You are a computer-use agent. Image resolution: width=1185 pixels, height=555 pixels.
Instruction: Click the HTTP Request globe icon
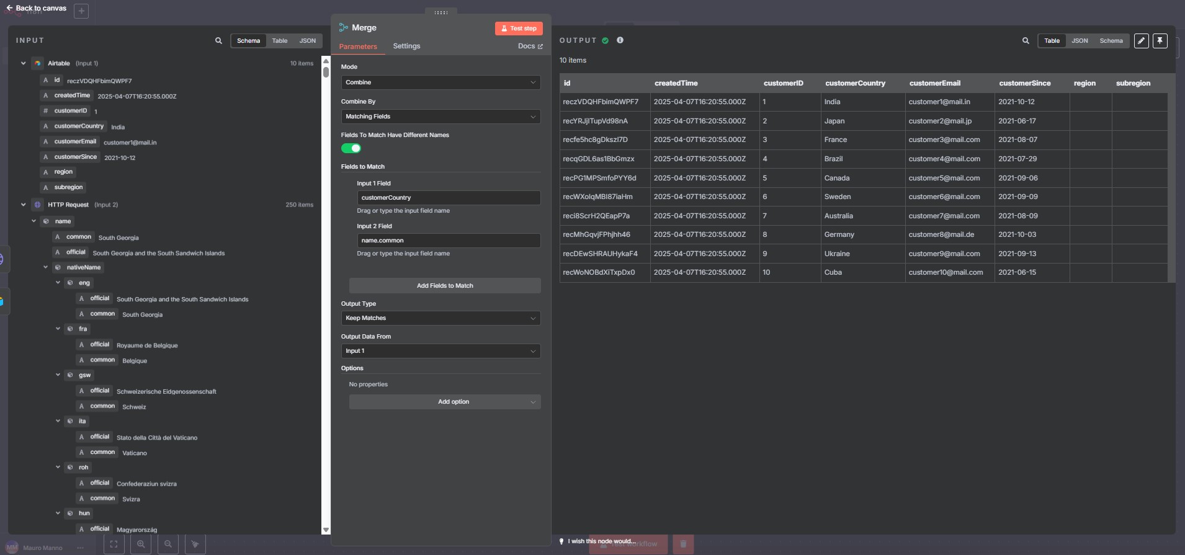click(x=38, y=205)
